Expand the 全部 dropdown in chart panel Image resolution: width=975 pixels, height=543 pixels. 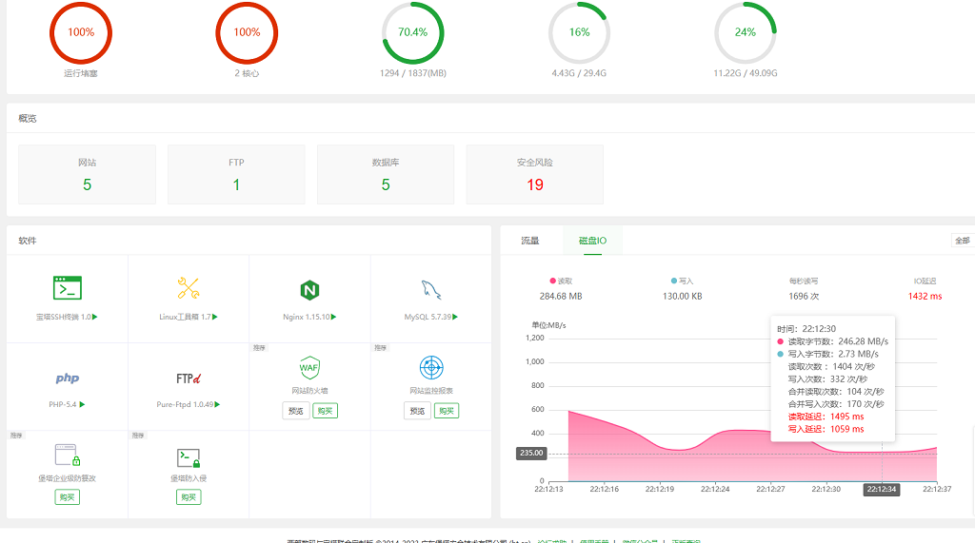963,241
